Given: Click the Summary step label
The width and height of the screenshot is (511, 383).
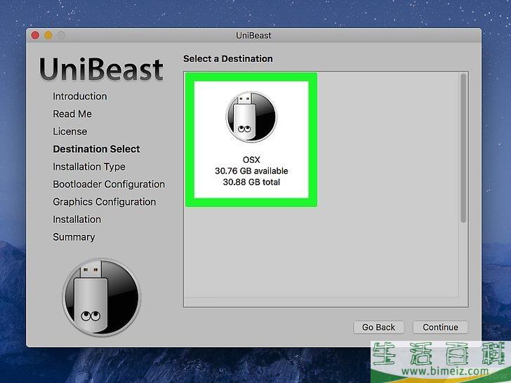Looking at the screenshot, I should pyautogui.click(x=74, y=237).
